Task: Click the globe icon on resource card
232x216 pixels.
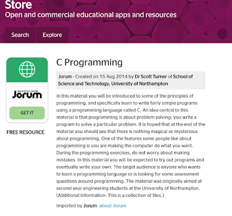Action: coord(27,69)
